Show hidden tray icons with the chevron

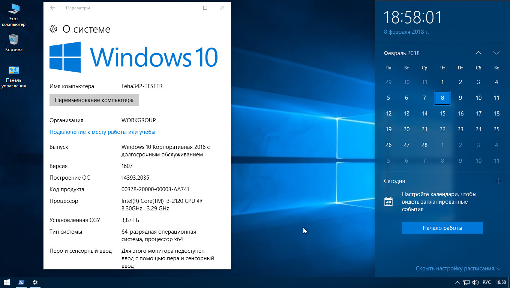point(457,282)
